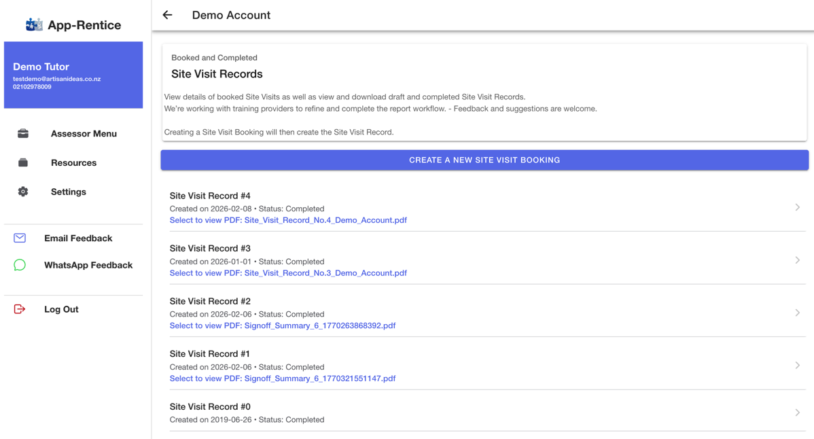Open Site_Visit_Record_No.4_Demo_Account.pdf link
This screenshot has height=439, width=814.
pos(288,220)
